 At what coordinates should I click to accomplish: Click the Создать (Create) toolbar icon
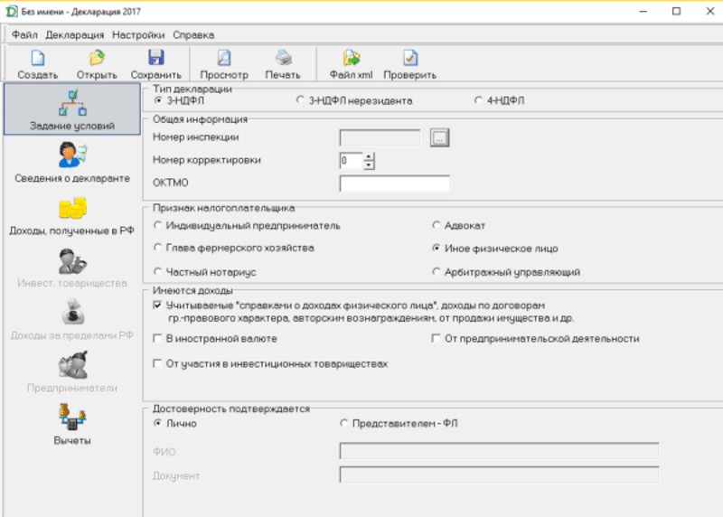coord(38,59)
